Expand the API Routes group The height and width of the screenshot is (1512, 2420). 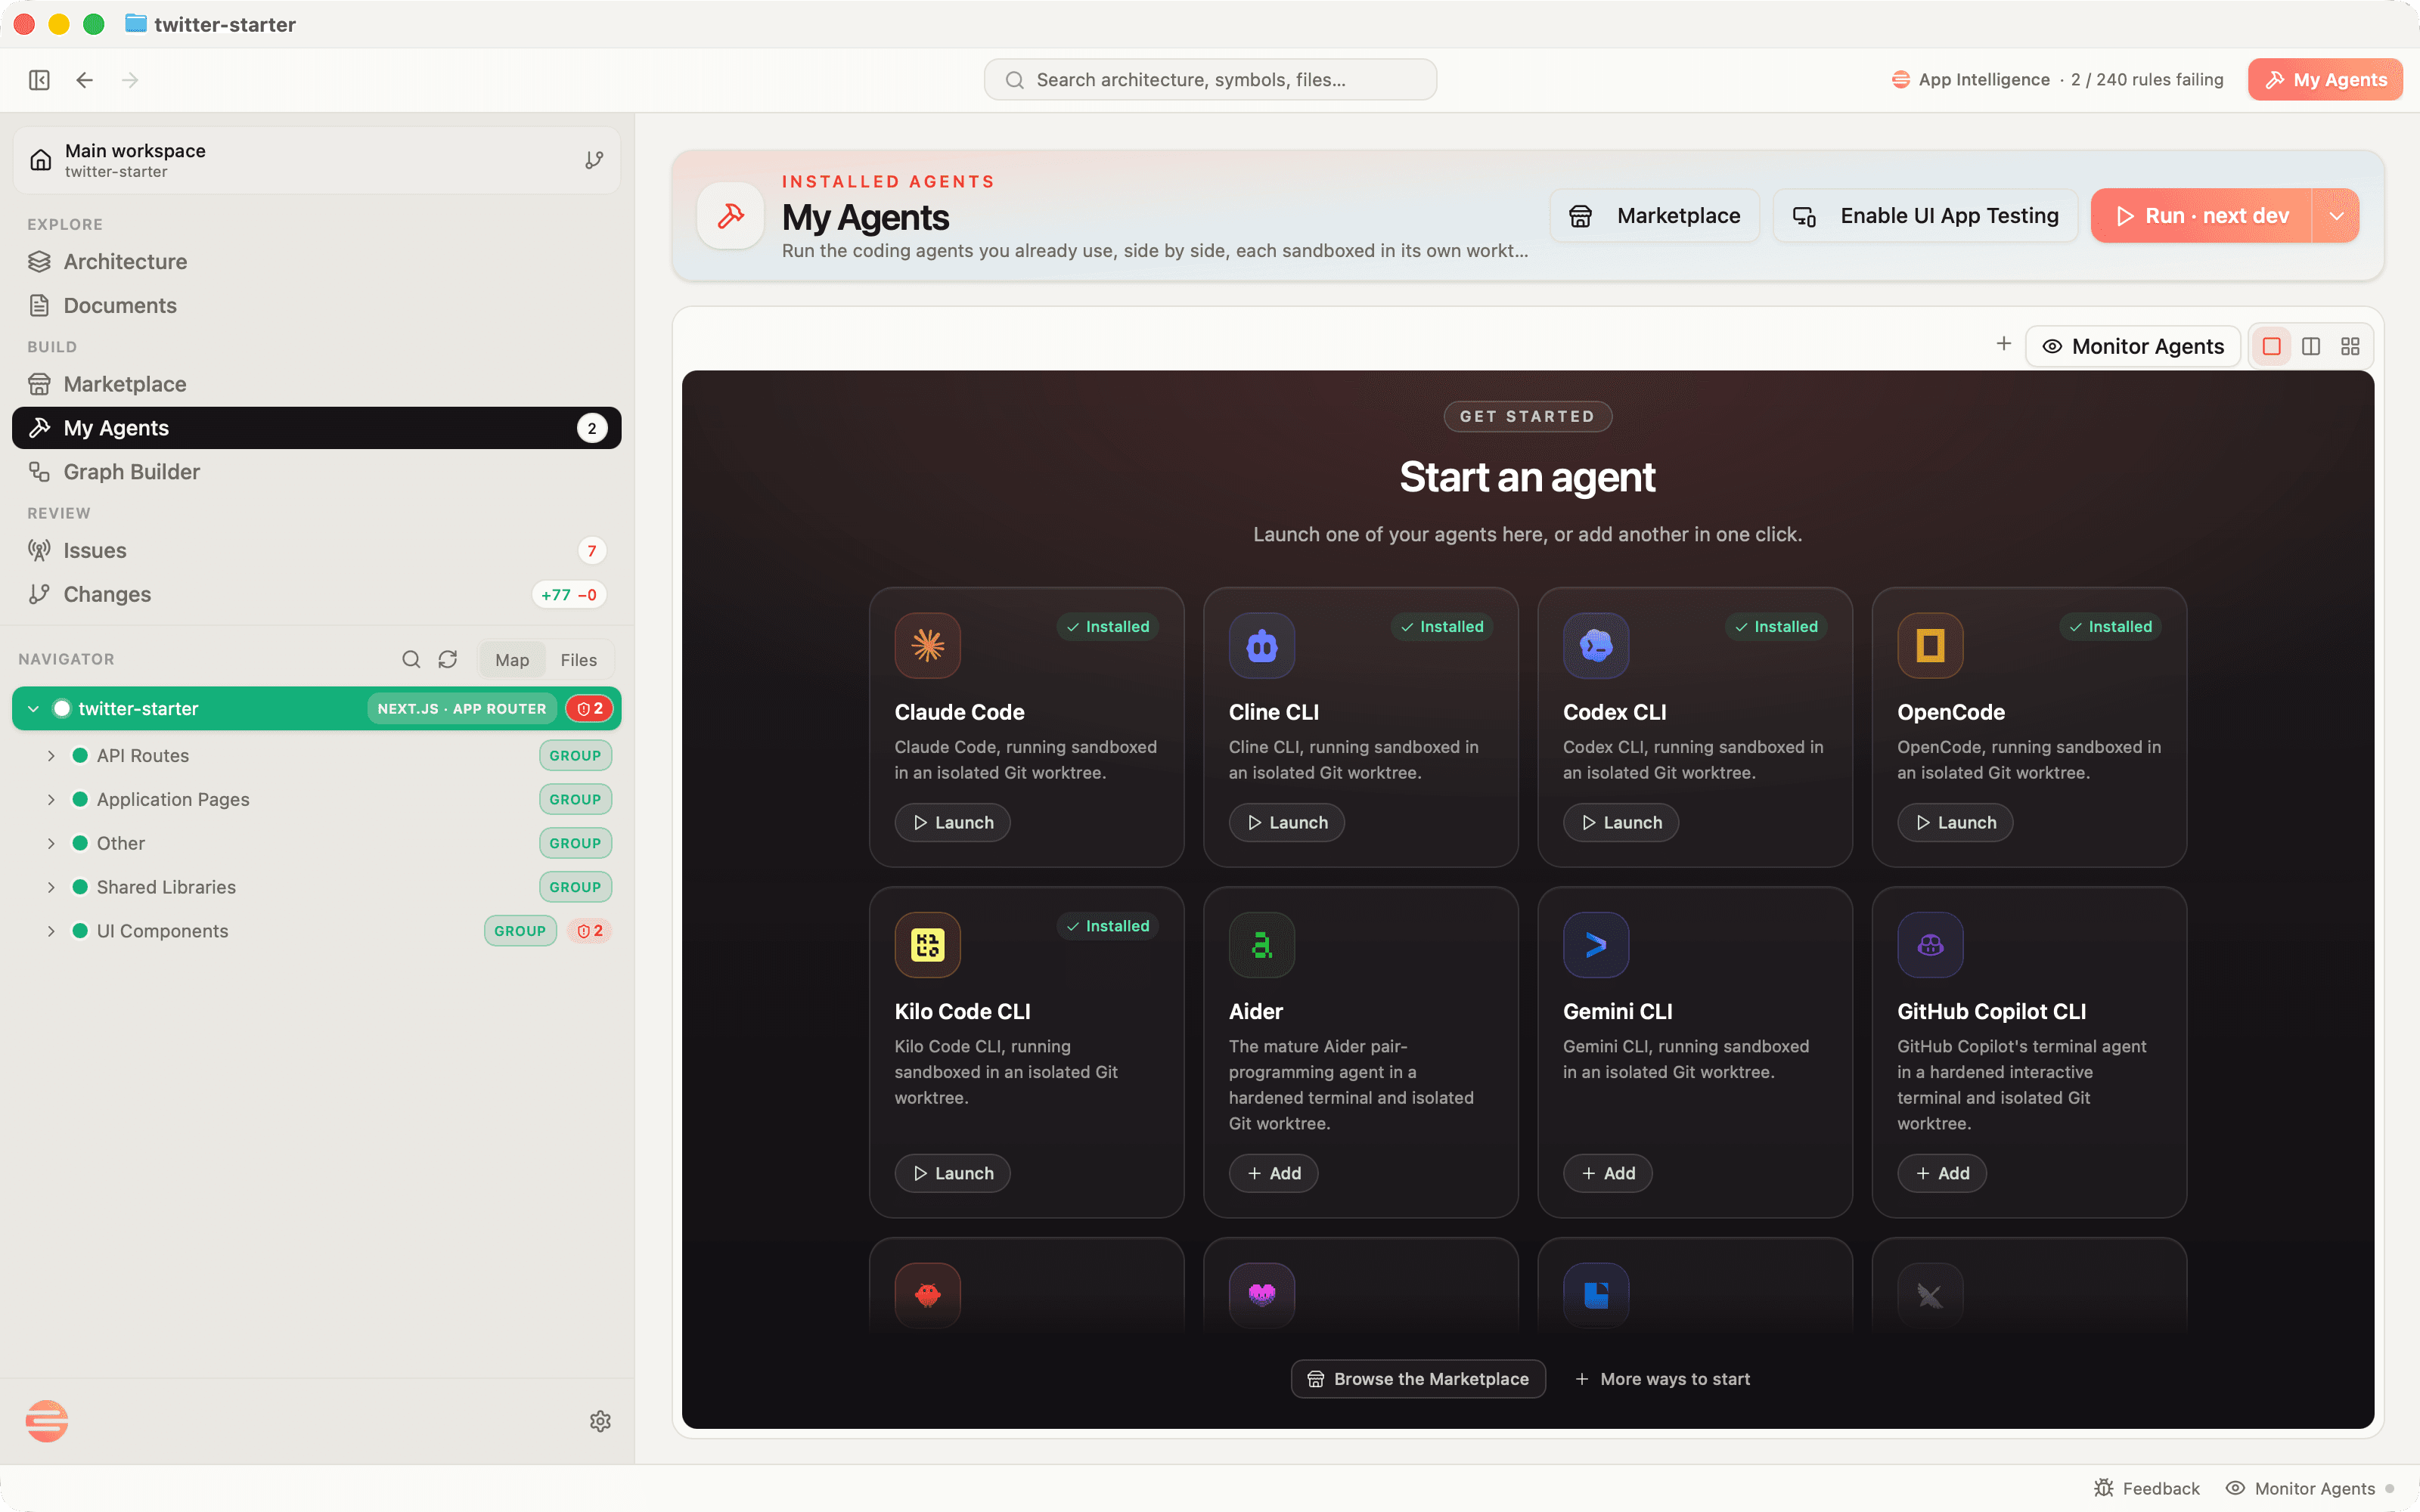[51, 756]
